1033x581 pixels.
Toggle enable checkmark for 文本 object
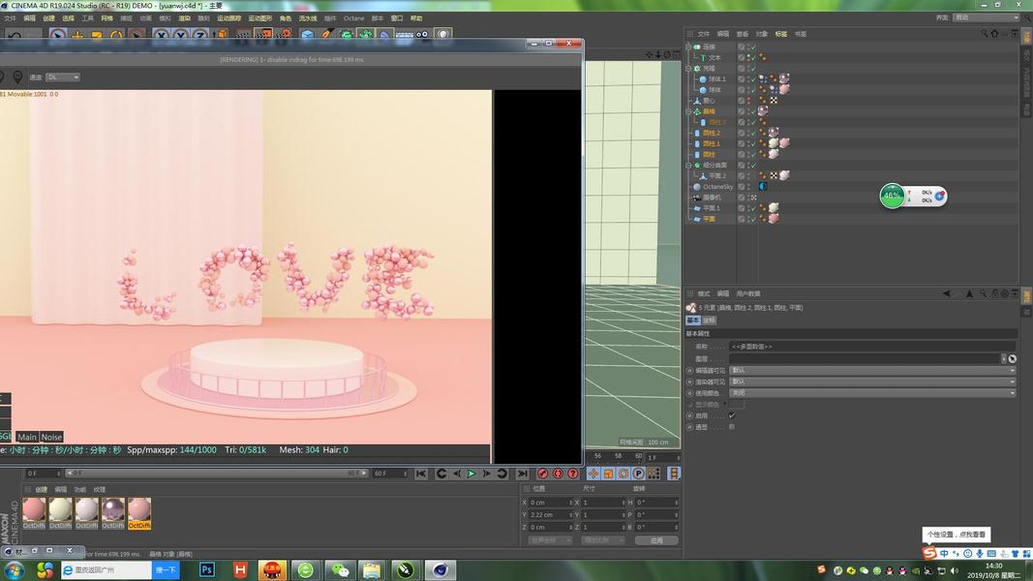[x=753, y=58]
